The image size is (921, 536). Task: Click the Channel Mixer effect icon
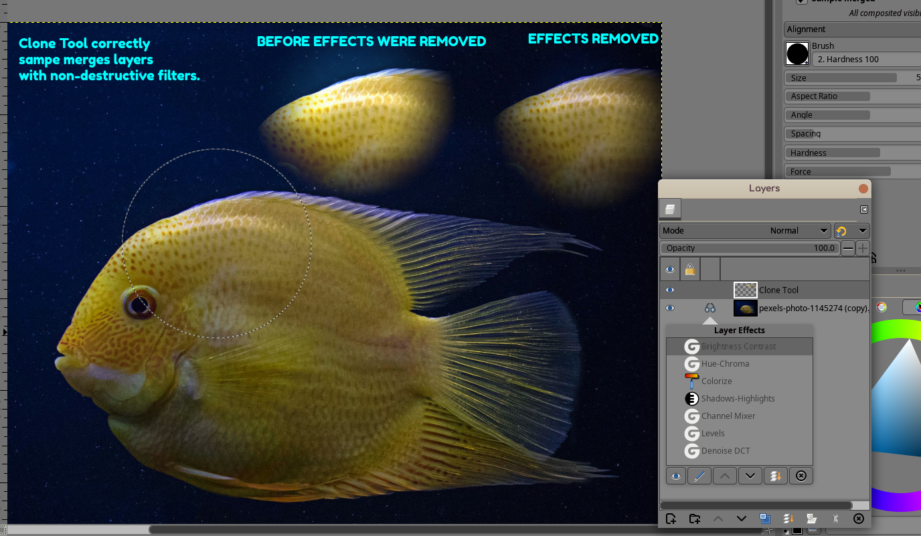692,416
